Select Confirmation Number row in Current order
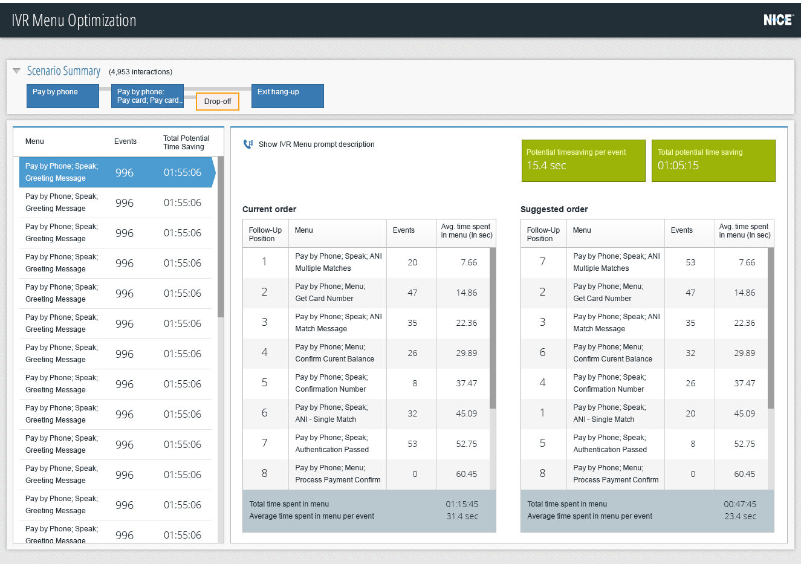 366,384
